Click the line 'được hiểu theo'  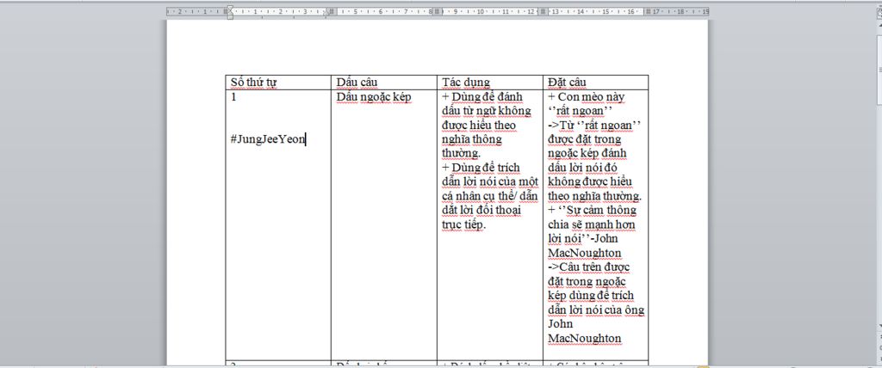coord(479,126)
